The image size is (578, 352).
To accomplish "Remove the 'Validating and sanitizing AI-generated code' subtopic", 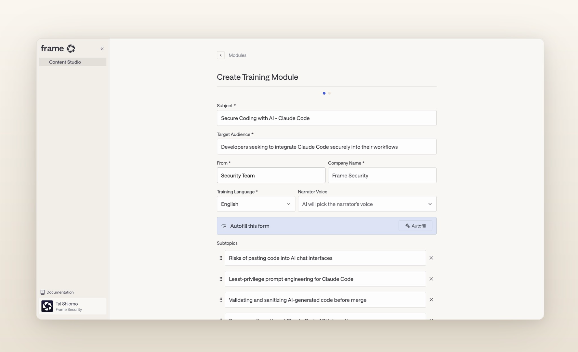I will [431, 300].
